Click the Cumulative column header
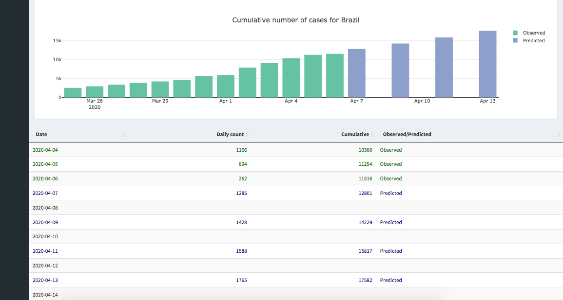Image resolution: width=563 pixels, height=300 pixels. point(355,135)
